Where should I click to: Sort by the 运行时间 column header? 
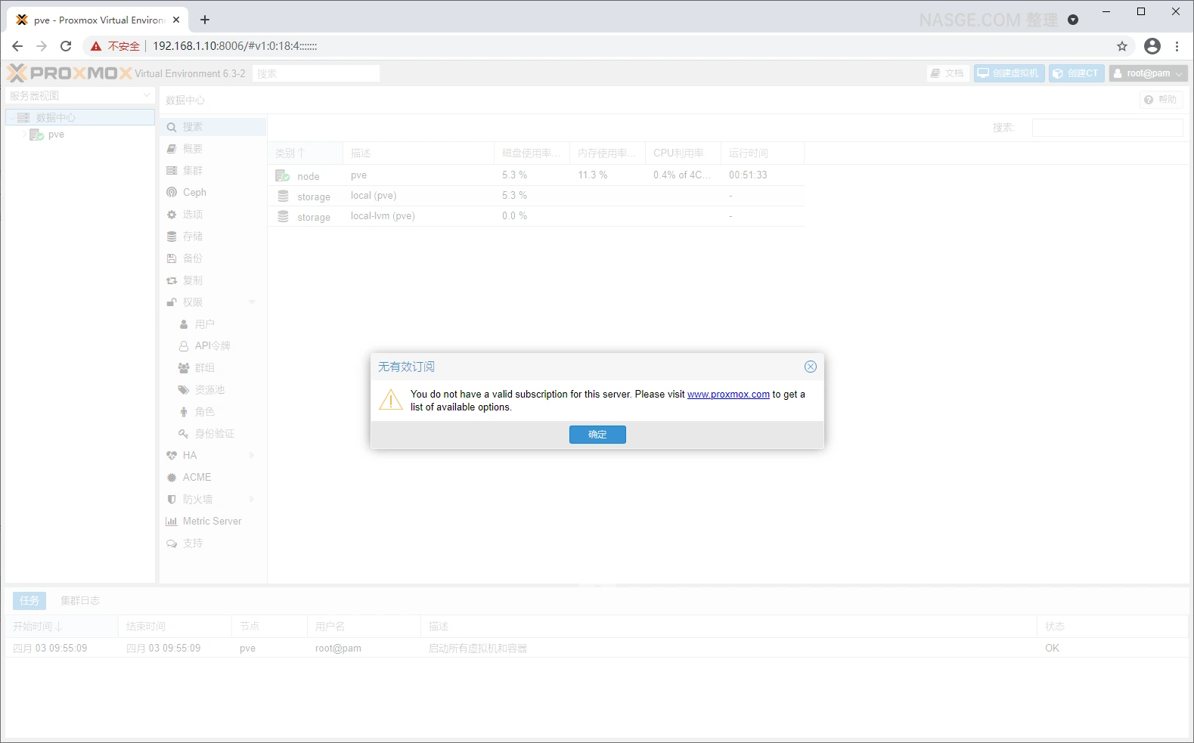pos(762,153)
